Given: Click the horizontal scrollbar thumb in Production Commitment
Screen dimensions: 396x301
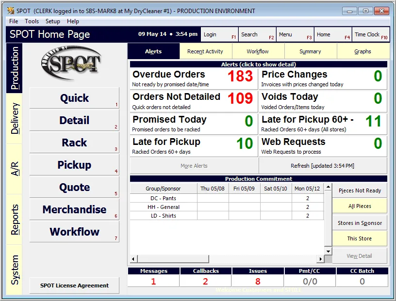Looking at the screenshot, I should pyautogui.click(x=173, y=259).
